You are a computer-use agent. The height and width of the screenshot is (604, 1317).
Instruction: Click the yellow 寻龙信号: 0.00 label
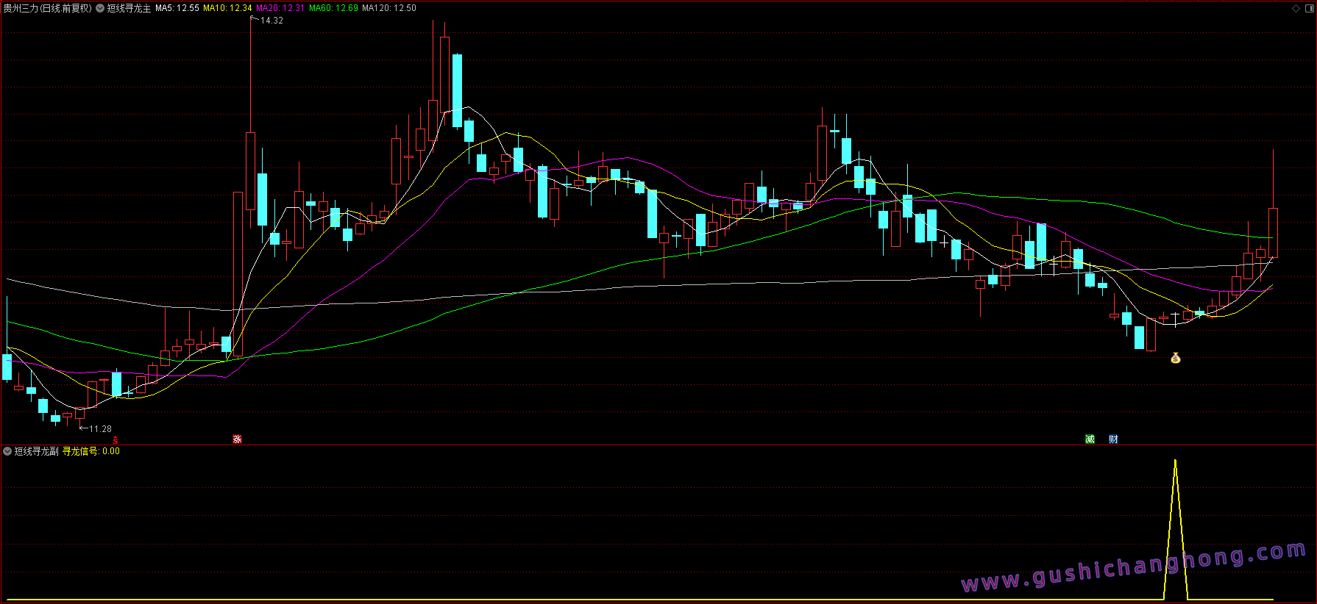90,451
